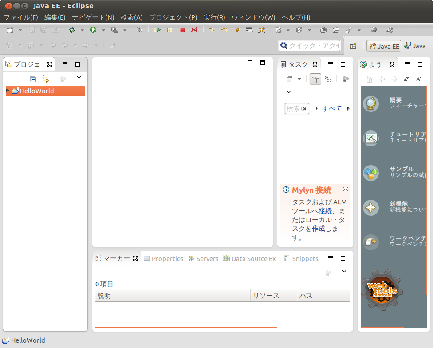Screen dimensions: 433x348
Task: Collapse all in Project Explorer
Action: (33, 79)
